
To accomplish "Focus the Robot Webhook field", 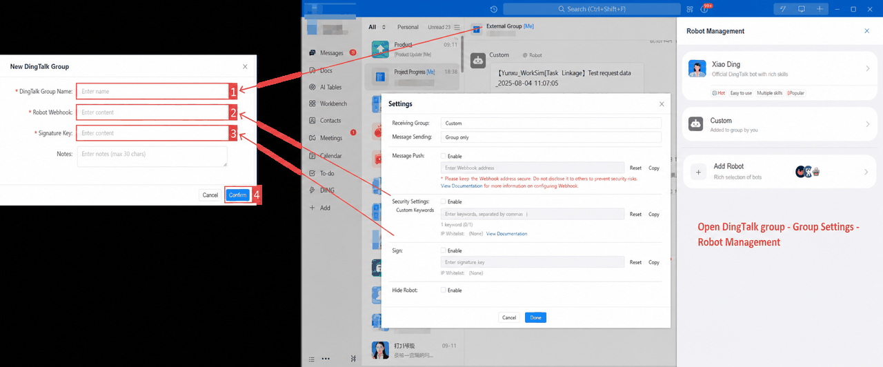I will 152,112.
